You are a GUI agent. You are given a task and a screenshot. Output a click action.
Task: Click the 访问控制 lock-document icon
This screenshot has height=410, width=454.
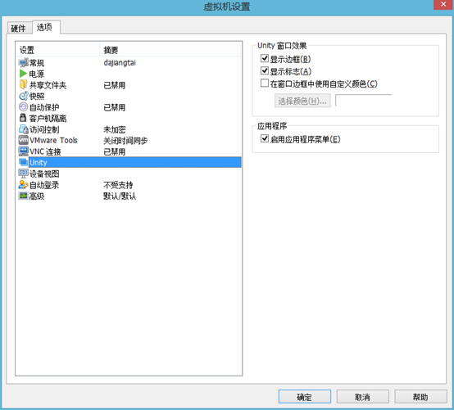24,129
